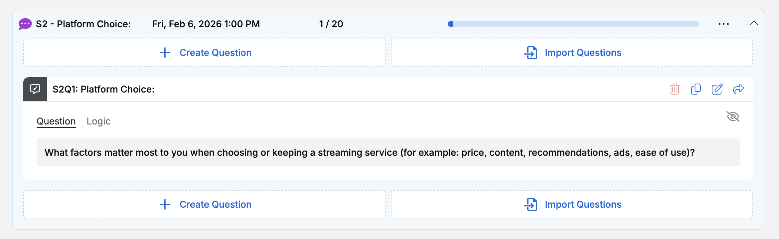This screenshot has height=239, width=779.
Task: Click the bottom Create Question button
Action: click(204, 204)
